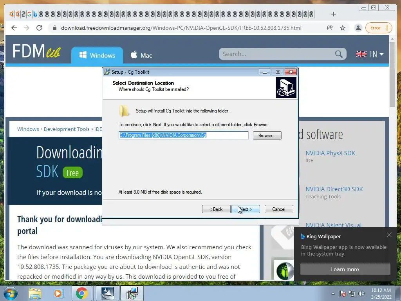Cancel the Cg Toolkit setup
This screenshot has height=301, width=401.
(x=279, y=209)
